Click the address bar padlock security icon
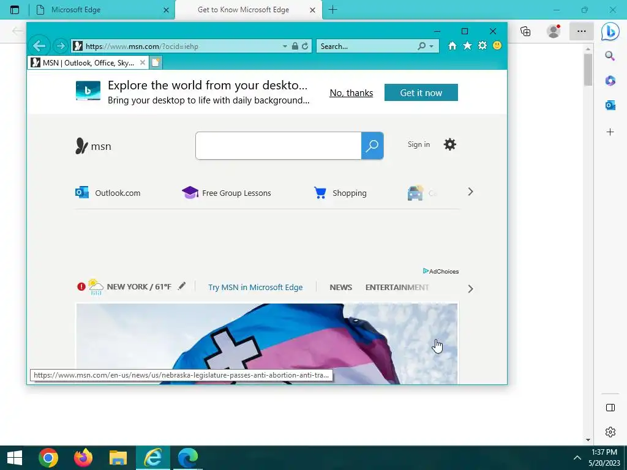 click(295, 46)
